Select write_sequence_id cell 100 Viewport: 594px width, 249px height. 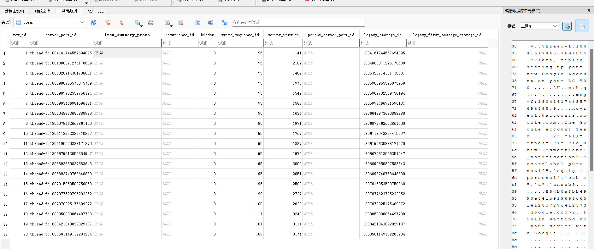pos(240,204)
